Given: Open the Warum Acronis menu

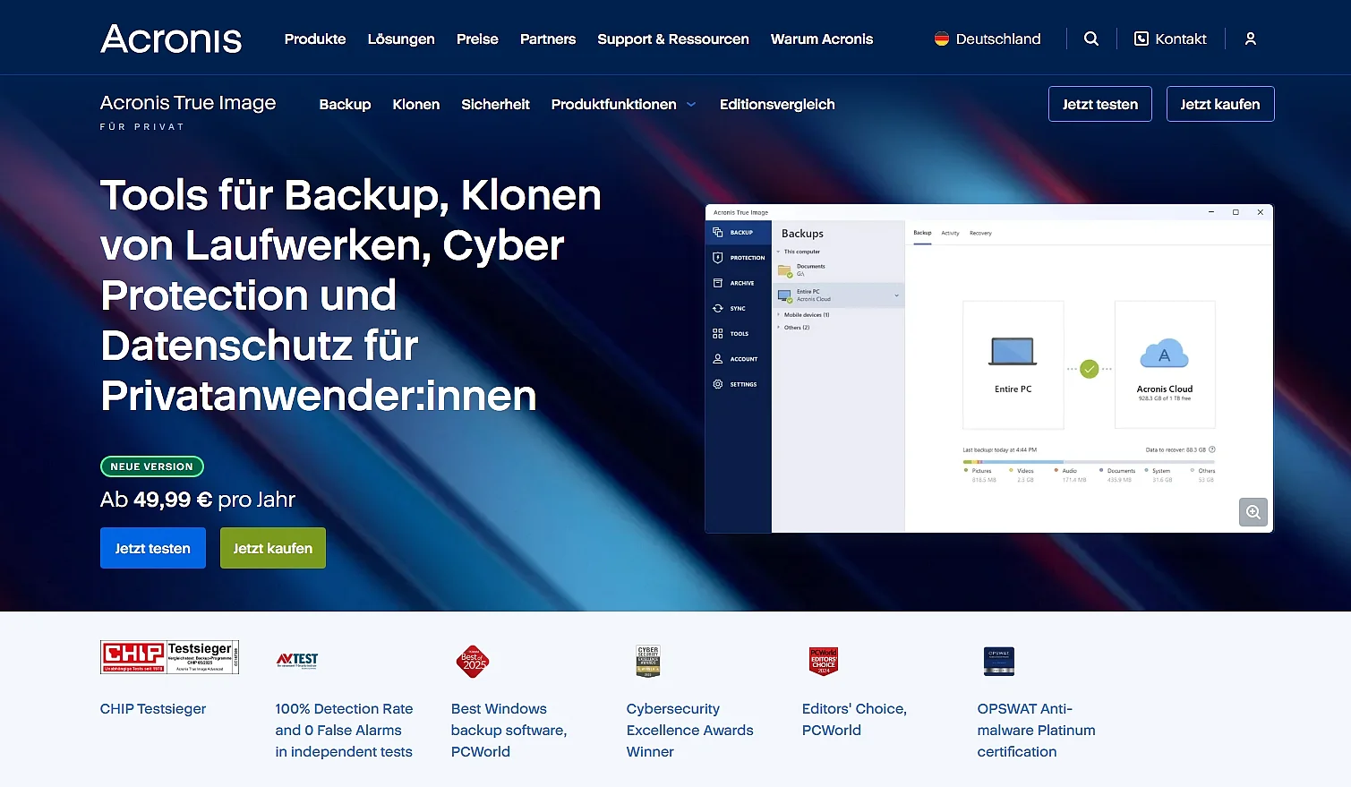Looking at the screenshot, I should click(822, 39).
